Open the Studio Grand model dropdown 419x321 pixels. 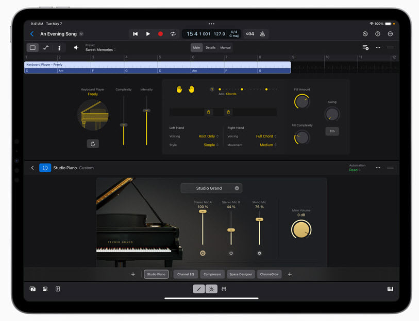[x=211, y=188]
